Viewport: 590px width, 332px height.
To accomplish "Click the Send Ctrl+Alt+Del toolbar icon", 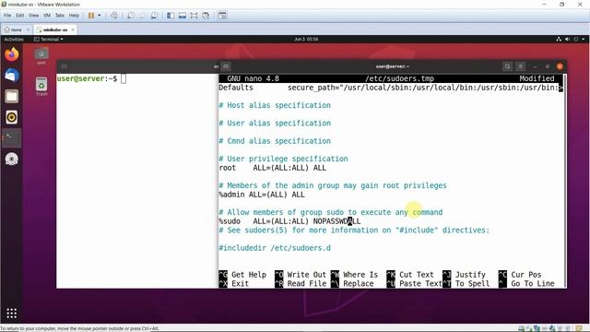I will [x=114, y=16].
